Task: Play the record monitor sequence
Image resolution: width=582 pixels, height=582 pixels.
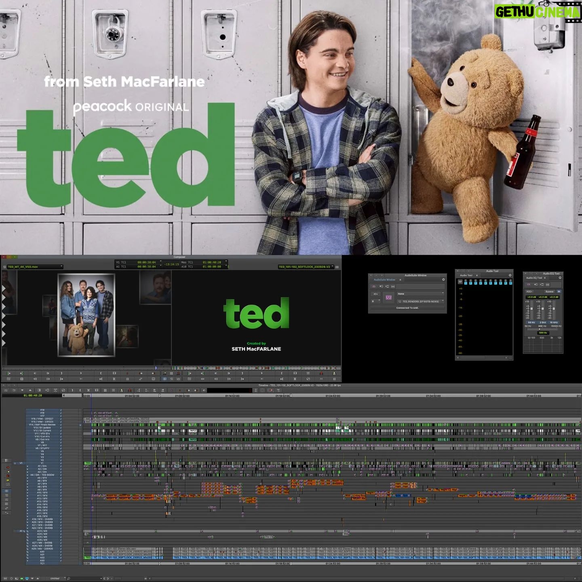Action: tap(262, 373)
